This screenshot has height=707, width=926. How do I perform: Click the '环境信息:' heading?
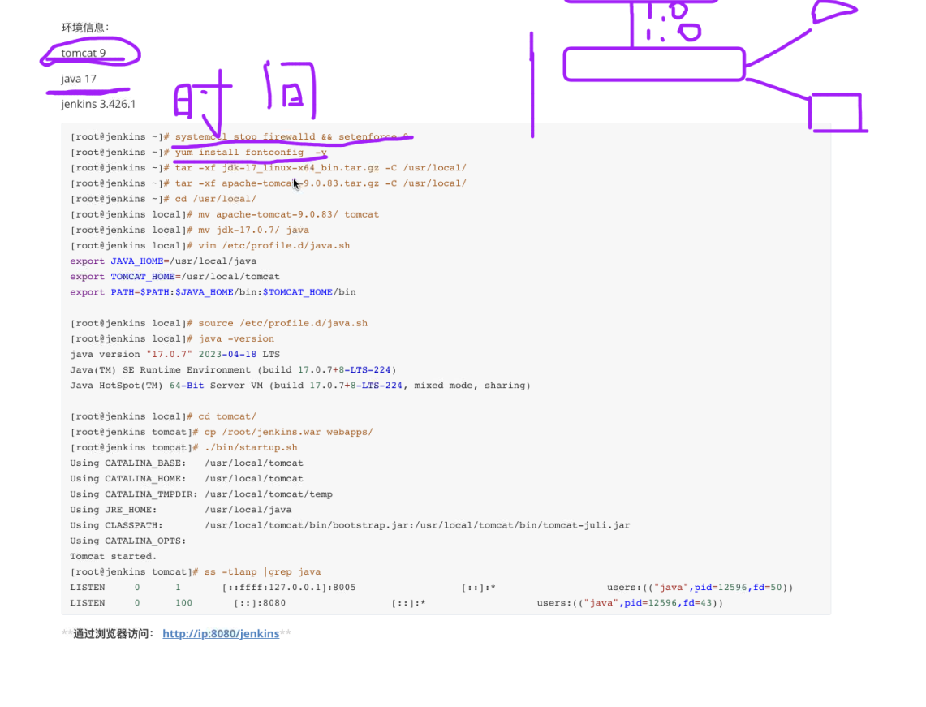coord(85,27)
